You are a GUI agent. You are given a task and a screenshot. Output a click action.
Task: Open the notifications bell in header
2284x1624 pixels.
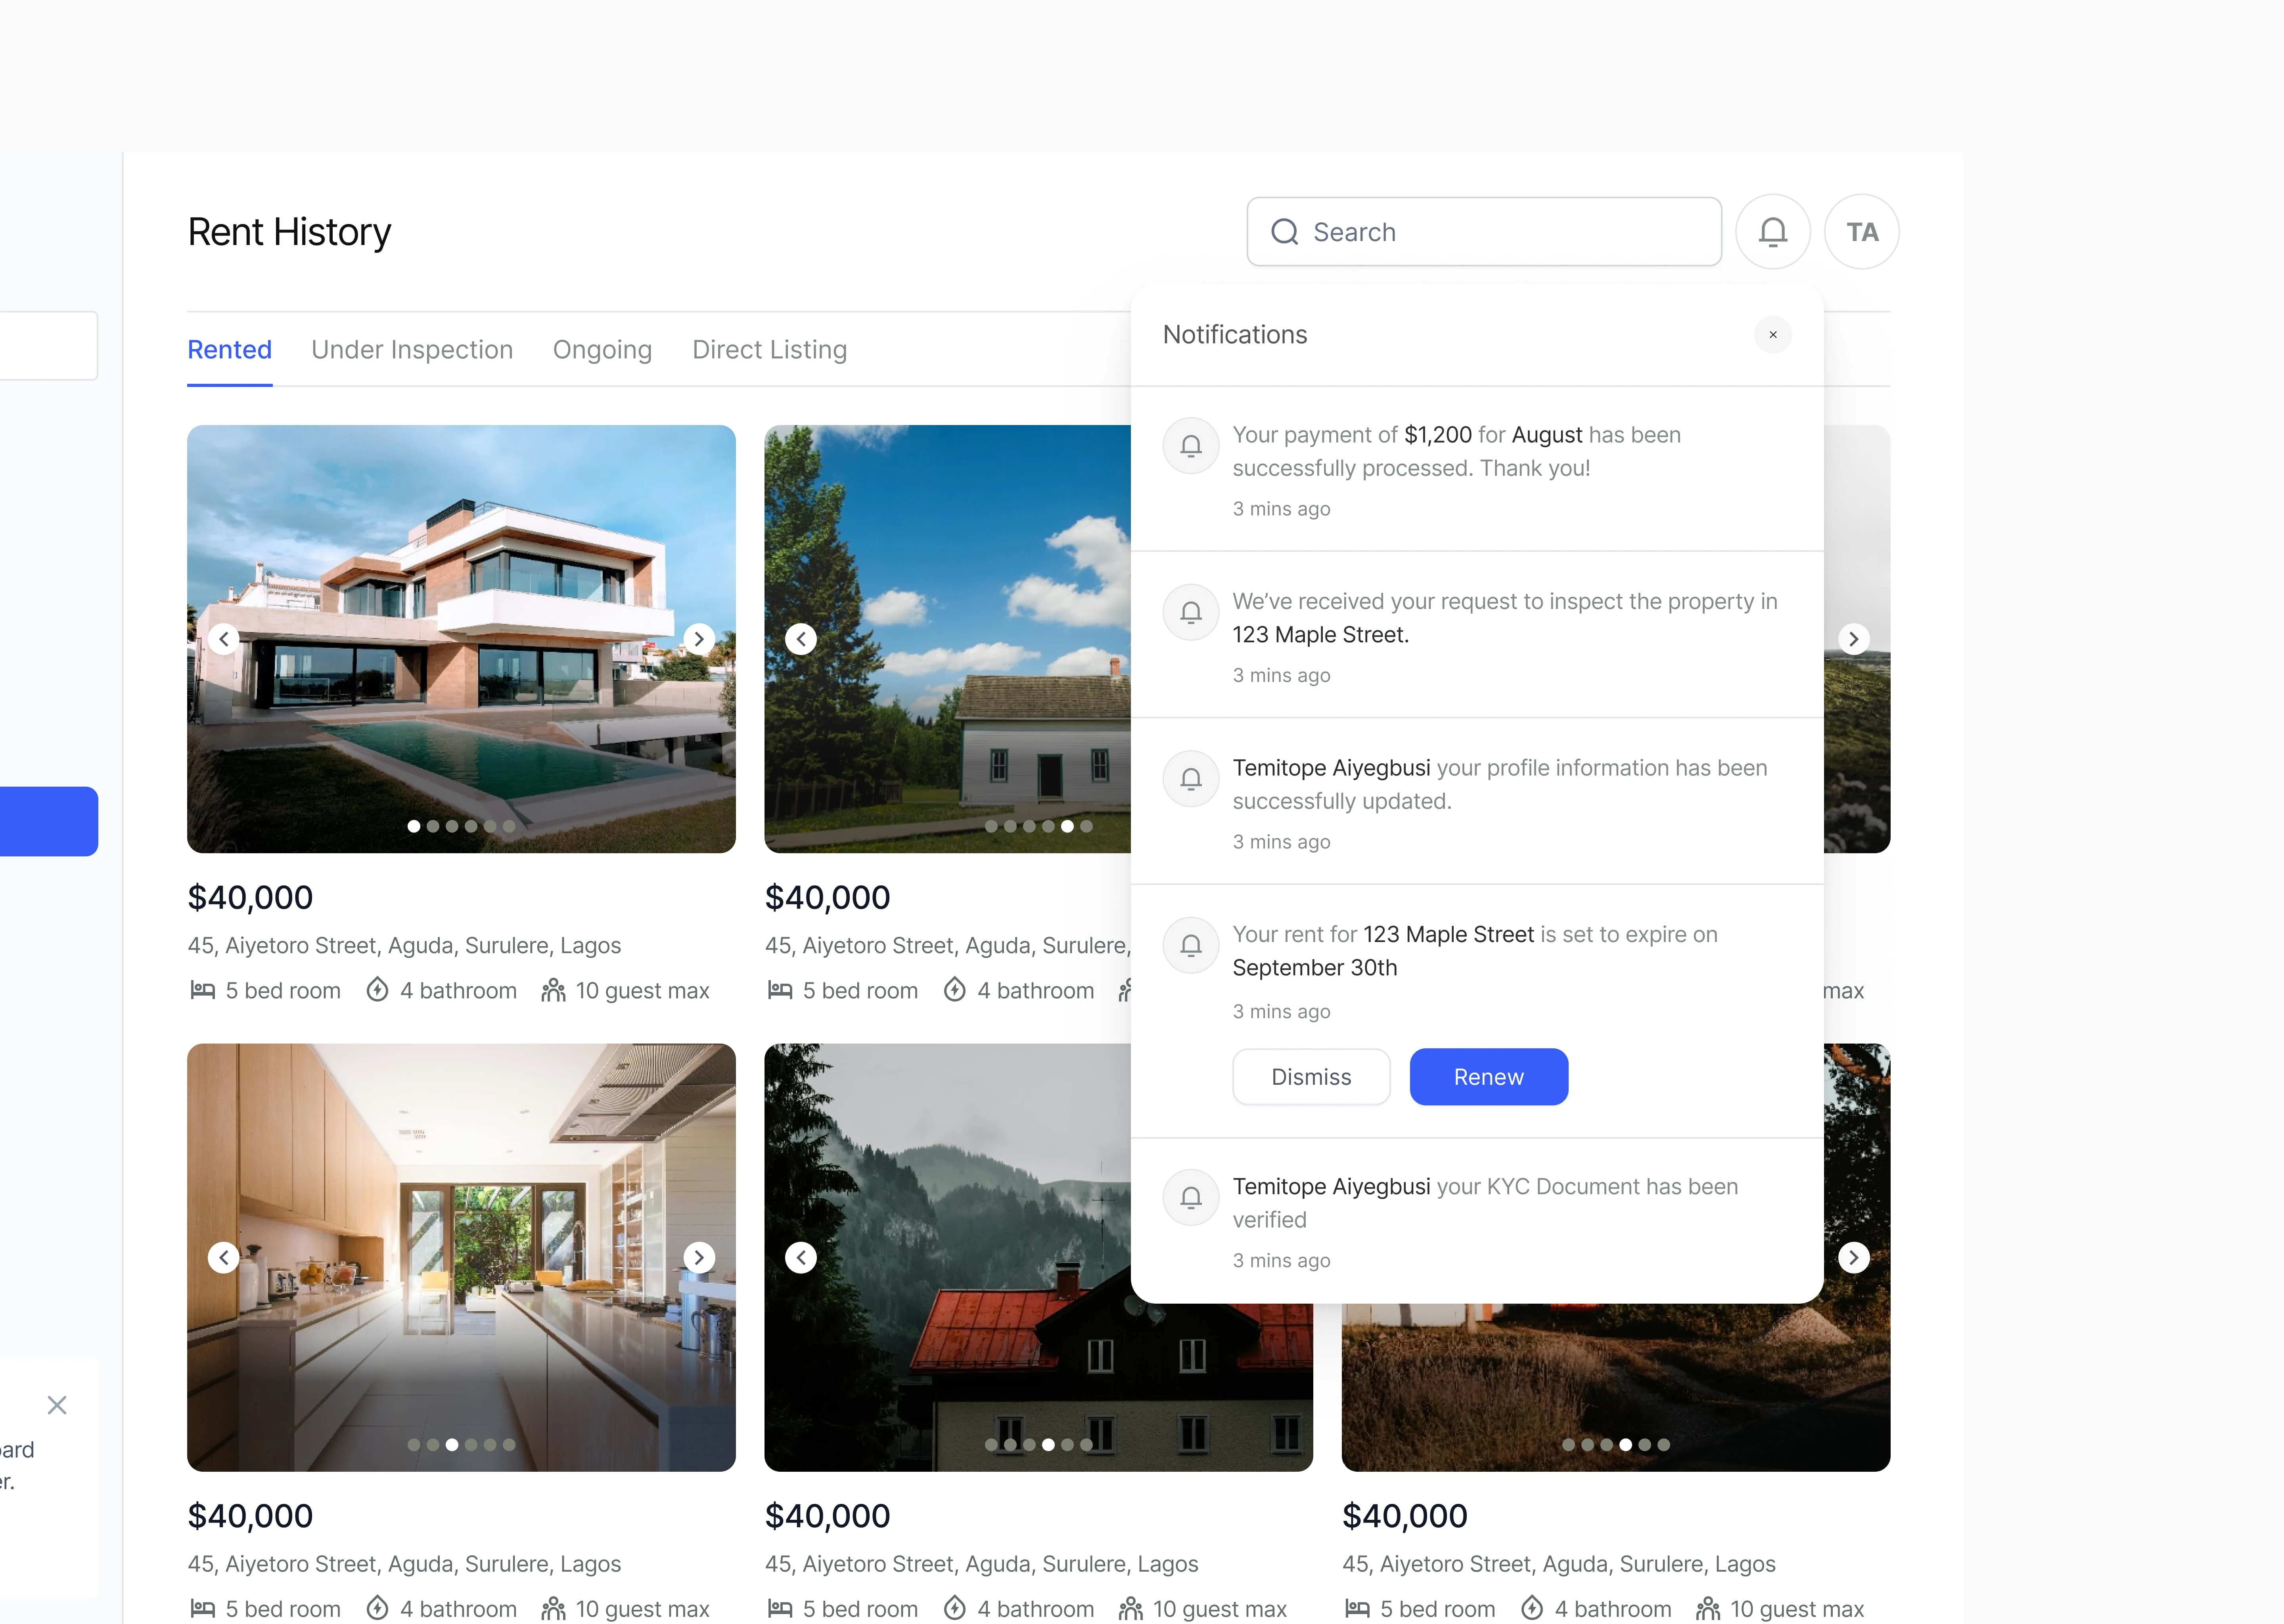coord(1772,232)
